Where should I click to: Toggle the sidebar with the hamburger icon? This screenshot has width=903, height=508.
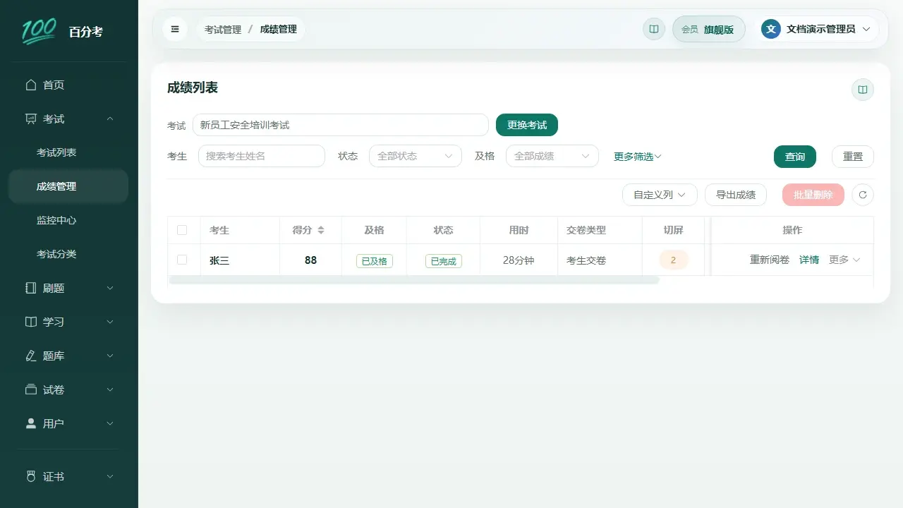(x=175, y=29)
